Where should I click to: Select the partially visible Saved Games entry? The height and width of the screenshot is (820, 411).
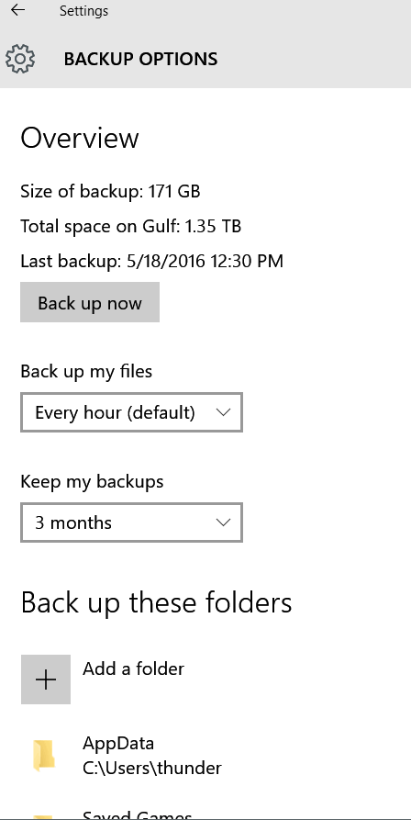pyautogui.click(x=138, y=814)
